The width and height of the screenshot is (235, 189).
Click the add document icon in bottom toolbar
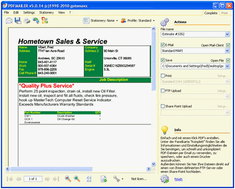pos(104,179)
